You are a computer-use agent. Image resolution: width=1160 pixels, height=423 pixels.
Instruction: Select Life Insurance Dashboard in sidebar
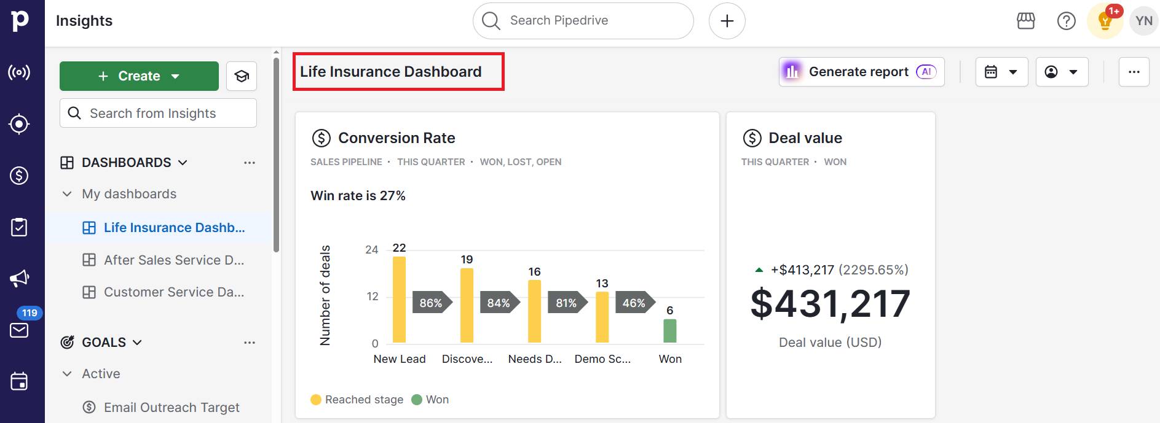click(159, 228)
